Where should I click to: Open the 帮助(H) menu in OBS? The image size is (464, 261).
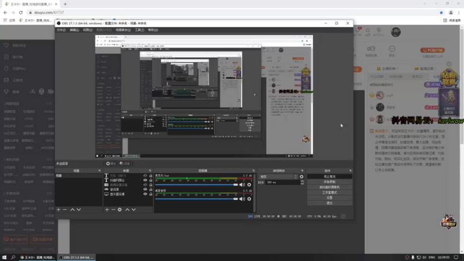pos(153,30)
